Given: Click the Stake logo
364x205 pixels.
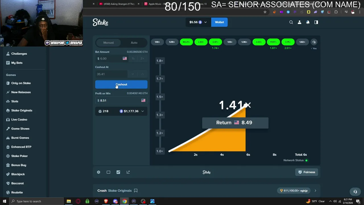Looking at the screenshot, I should pyautogui.click(x=100, y=22).
